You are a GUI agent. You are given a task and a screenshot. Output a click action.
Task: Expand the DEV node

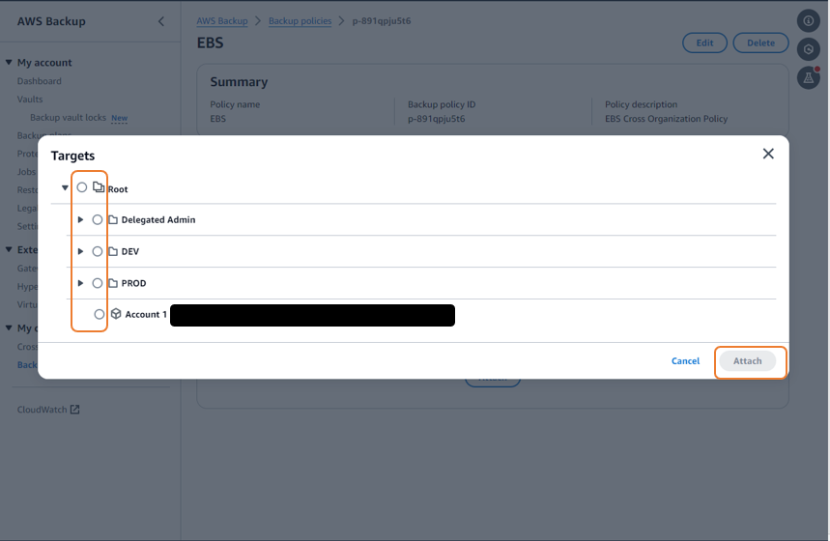80,251
